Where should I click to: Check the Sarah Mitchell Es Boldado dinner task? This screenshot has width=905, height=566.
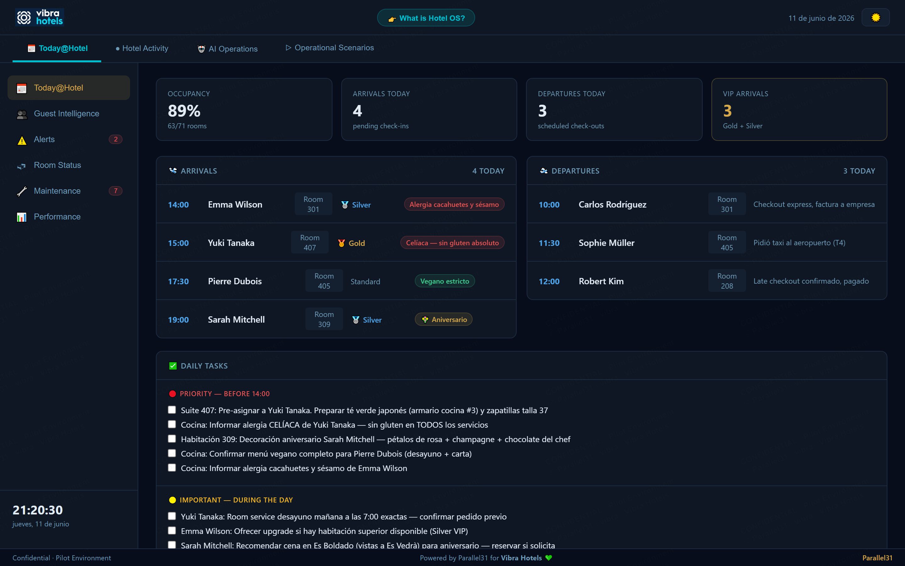point(172,545)
